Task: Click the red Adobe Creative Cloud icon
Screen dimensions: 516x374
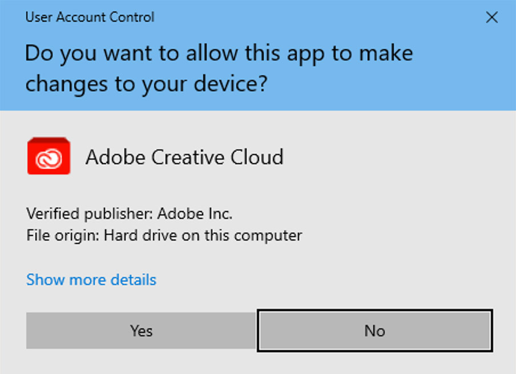Action: pos(49,156)
